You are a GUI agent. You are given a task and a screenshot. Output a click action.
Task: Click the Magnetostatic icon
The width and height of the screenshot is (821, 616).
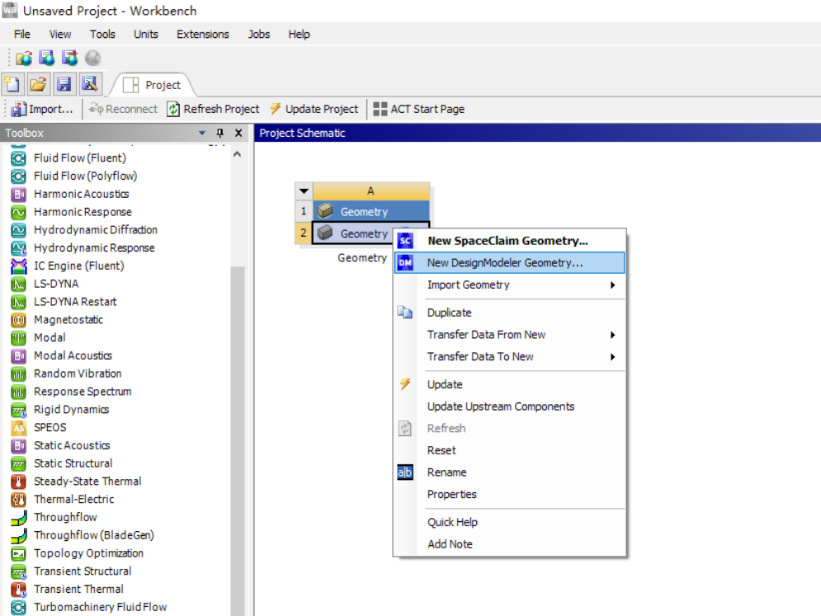click(x=18, y=320)
